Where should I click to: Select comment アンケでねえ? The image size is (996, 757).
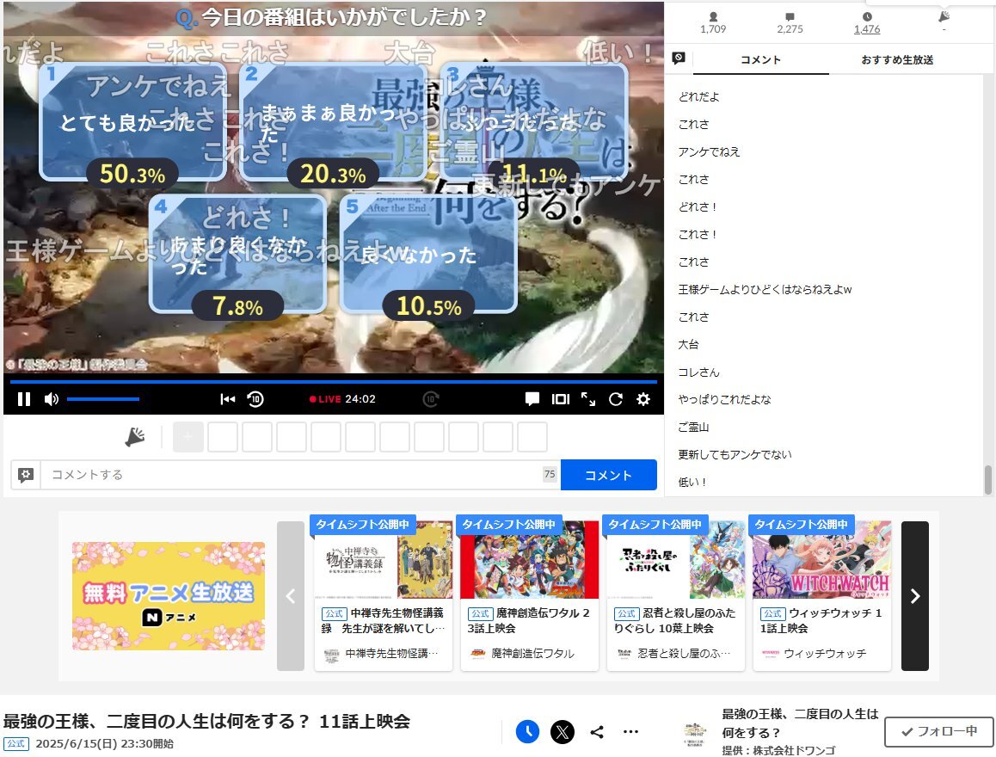(709, 151)
